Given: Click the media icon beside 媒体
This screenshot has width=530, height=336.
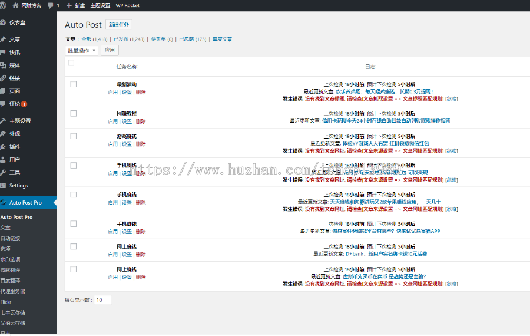Looking at the screenshot, I should coord(3,65).
